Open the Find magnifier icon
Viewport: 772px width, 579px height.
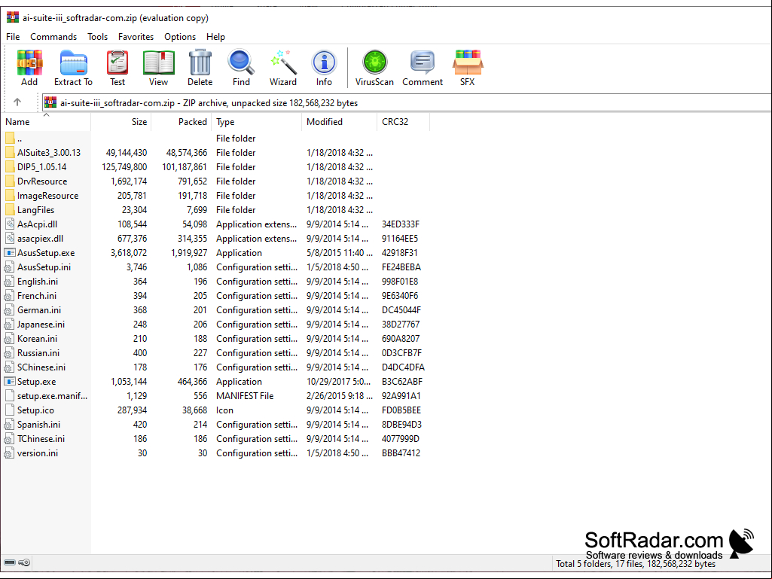(x=241, y=62)
